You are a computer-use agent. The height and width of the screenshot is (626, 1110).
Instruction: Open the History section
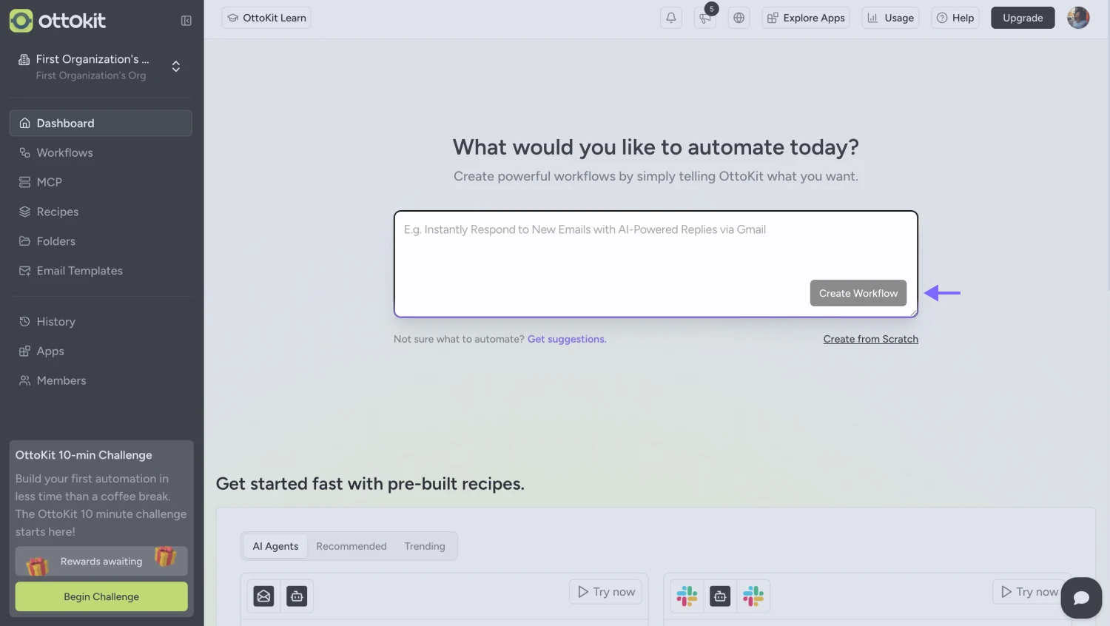55,321
